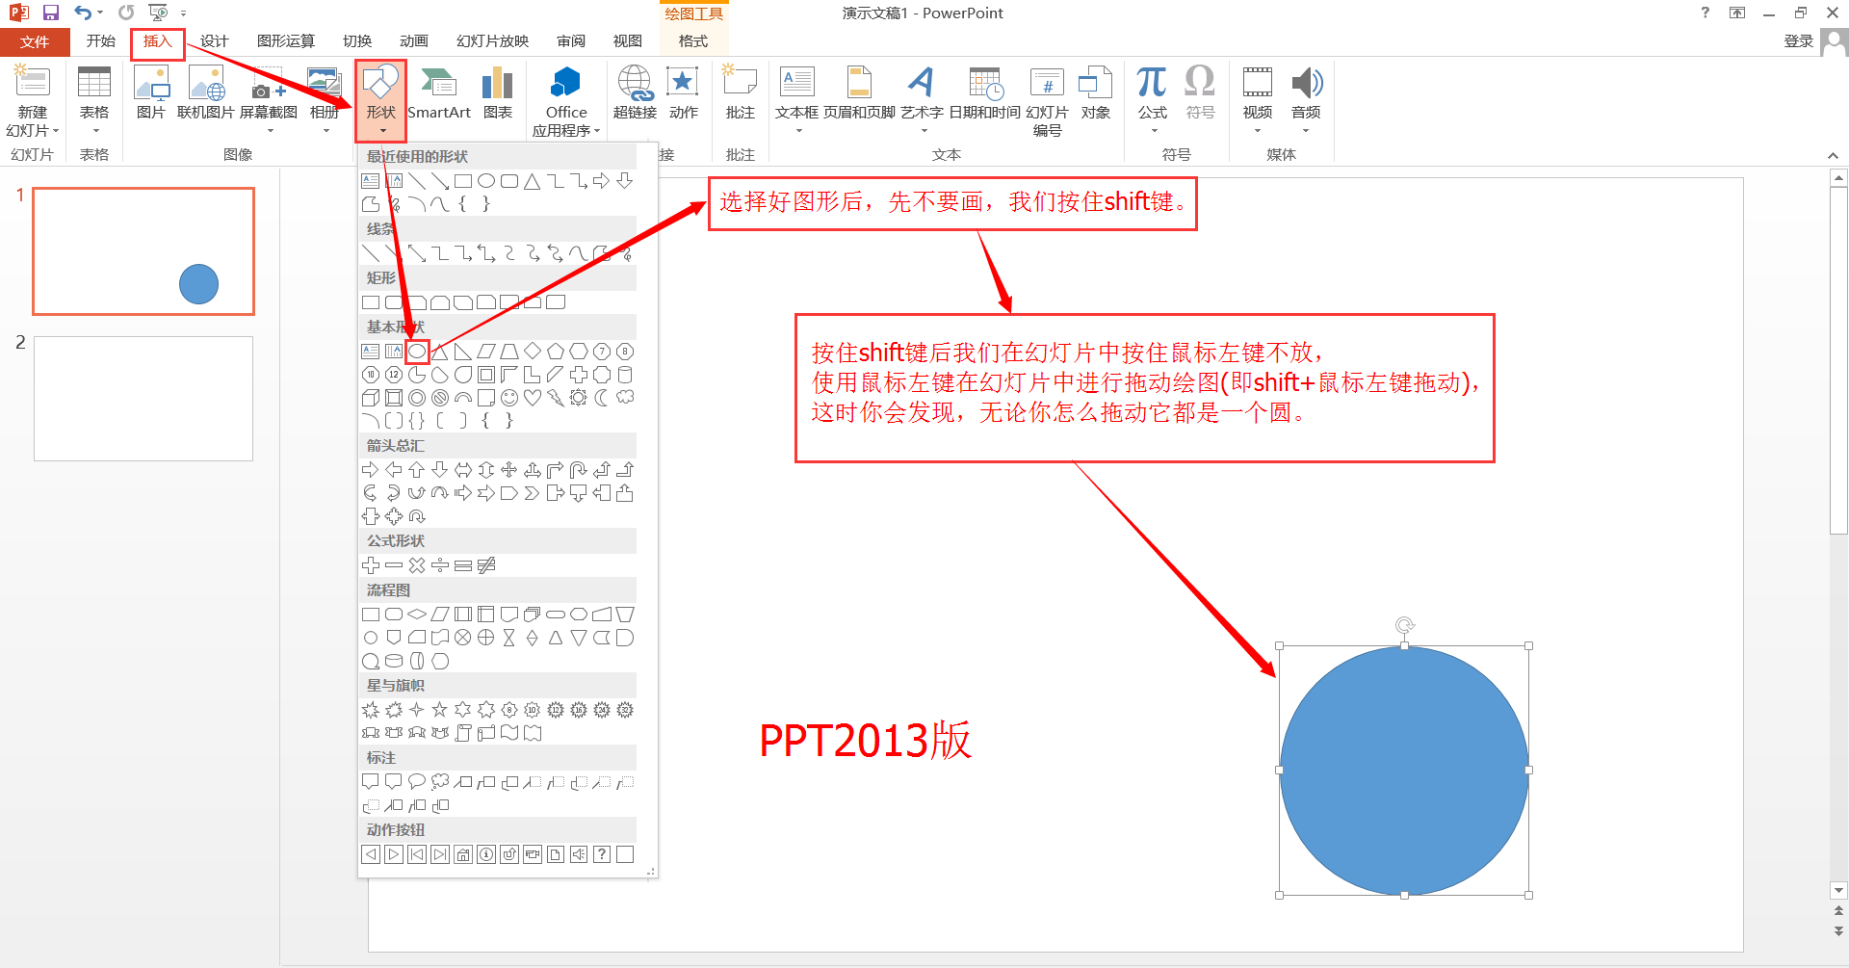Click the vertical scrollbar down arrow
Viewport: 1849px width, 968px height.
pyautogui.click(x=1838, y=891)
